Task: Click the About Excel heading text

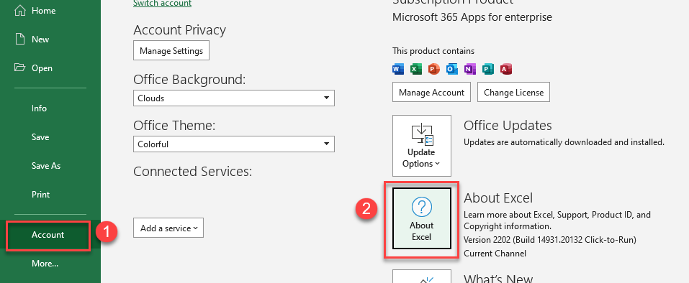Action: [x=498, y=198]
